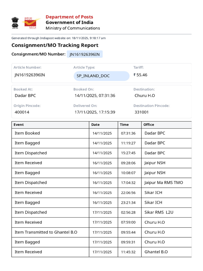Select the Item Booked event row

[x=101, y=133]
